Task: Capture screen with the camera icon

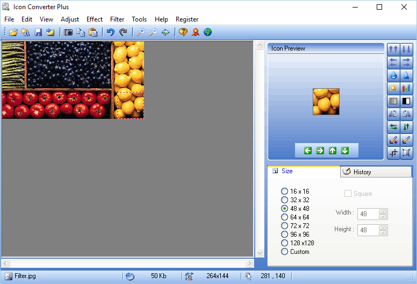Action: pyautogui.click(x=68, y=32)
